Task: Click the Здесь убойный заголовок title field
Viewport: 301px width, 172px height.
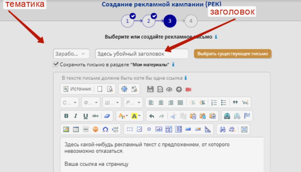Action: pyautogui.click(x=142, y=54)
